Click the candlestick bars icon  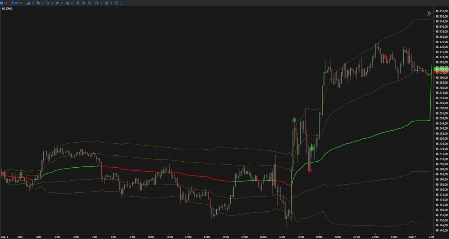38,3
